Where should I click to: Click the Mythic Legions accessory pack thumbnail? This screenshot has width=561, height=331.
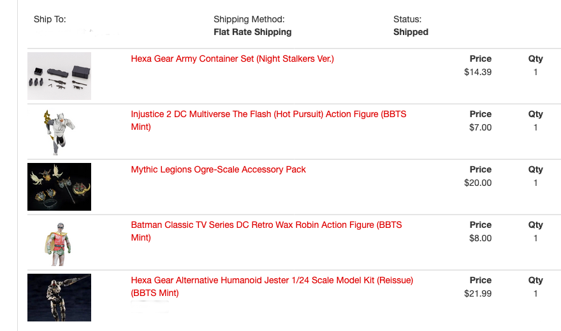click(x=59, y=187)
